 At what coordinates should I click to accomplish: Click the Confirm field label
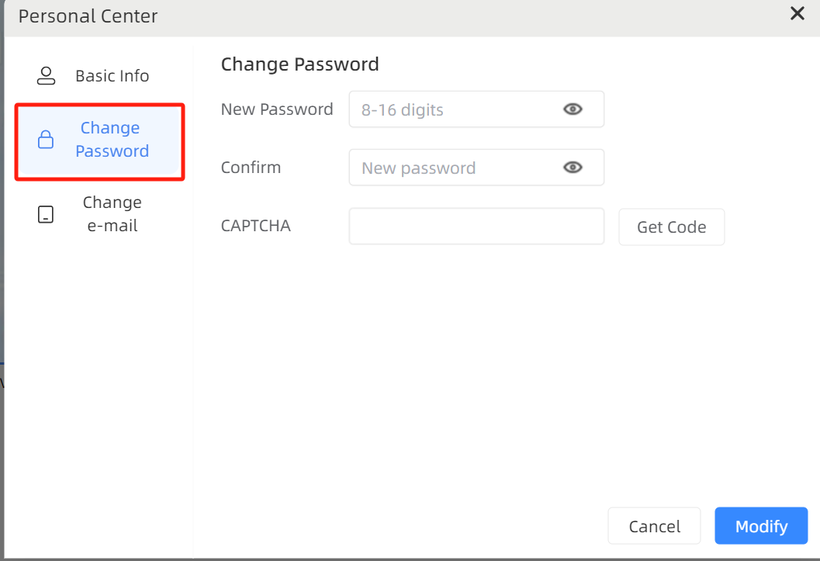251,168
